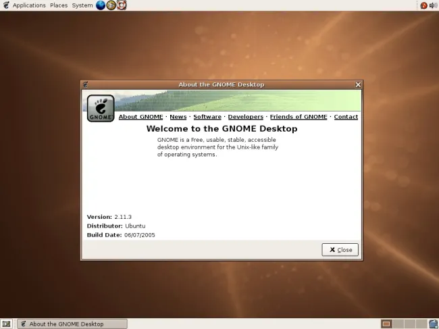
Task: Launch the Evolution mail icon in top panel
Action: [111, 5]
